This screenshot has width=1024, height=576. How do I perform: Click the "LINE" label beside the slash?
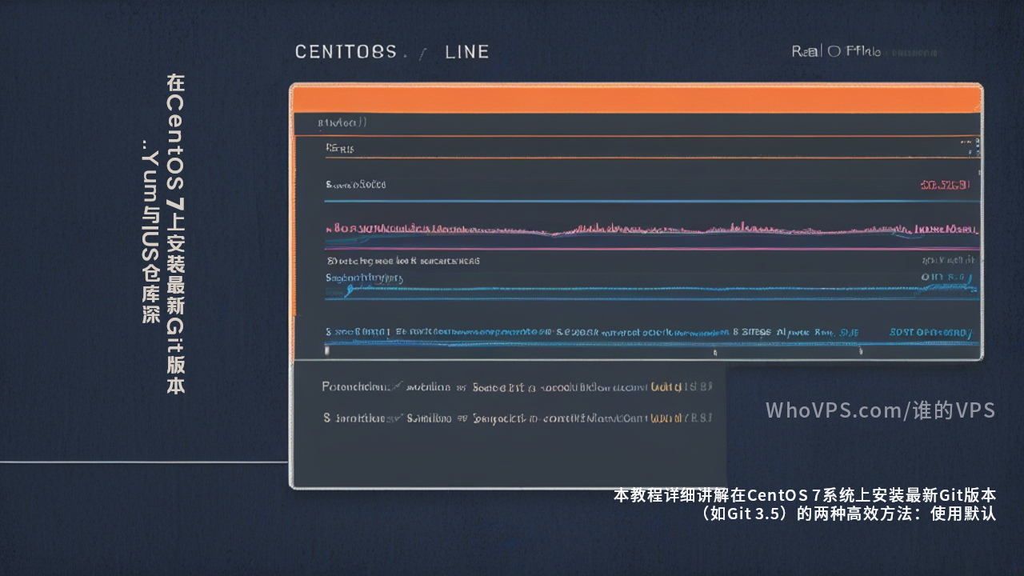tap(466, 52)
